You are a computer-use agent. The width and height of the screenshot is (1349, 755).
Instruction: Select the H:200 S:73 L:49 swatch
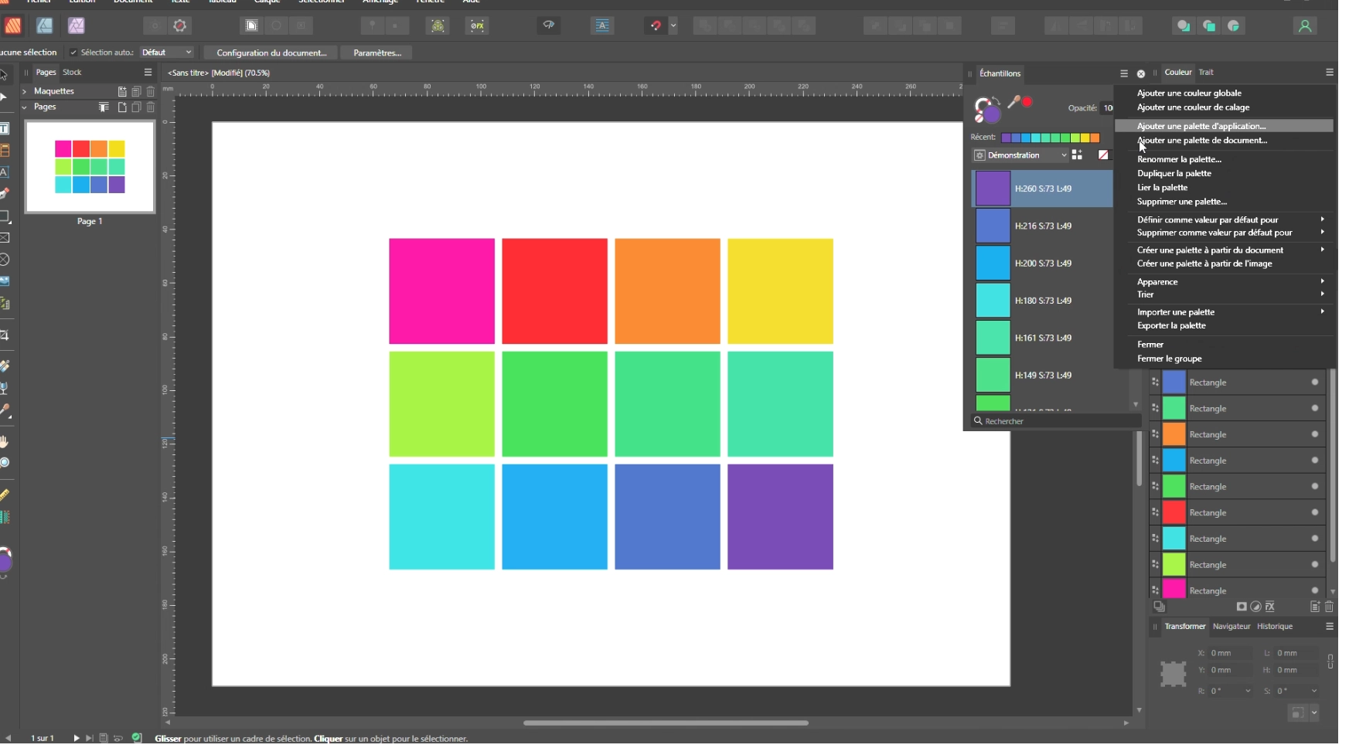[x=1041, y=264]
